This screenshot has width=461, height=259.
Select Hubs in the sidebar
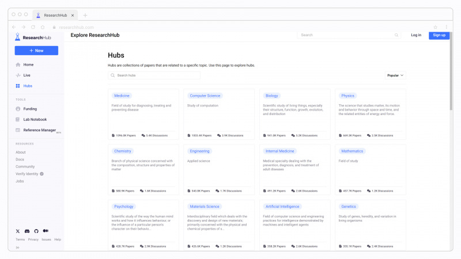click(x=28, y=86)
